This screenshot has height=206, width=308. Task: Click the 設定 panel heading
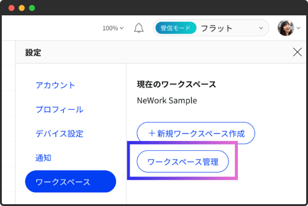tap(33, 52)
